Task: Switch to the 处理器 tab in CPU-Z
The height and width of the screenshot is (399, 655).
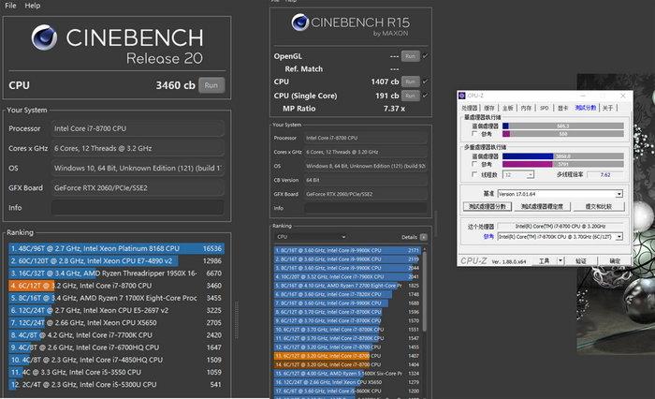Action: (469, 108)
